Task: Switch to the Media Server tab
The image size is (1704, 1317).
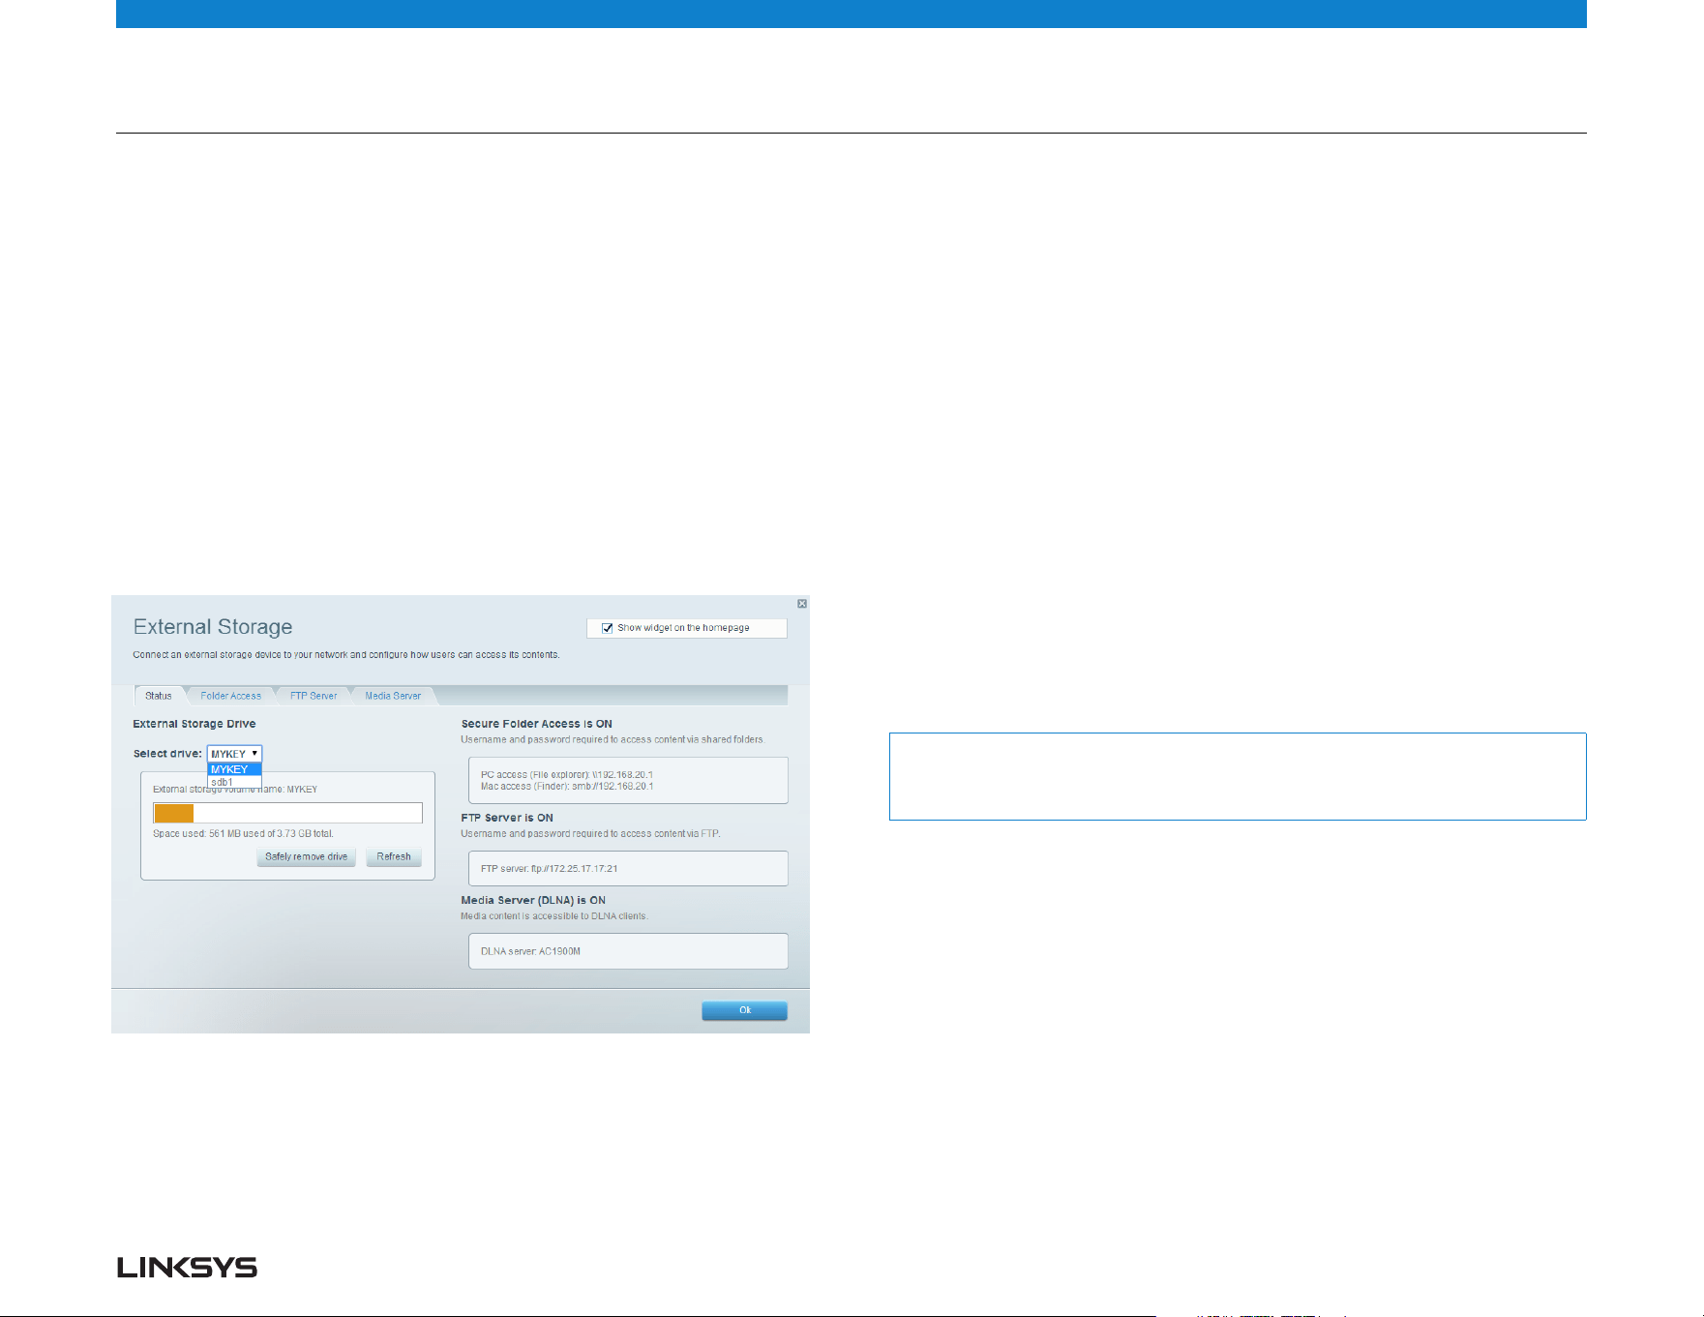Action: click(x=393, y=696)
